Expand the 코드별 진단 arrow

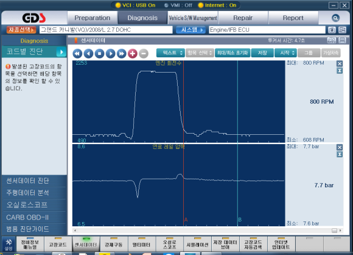61,52
